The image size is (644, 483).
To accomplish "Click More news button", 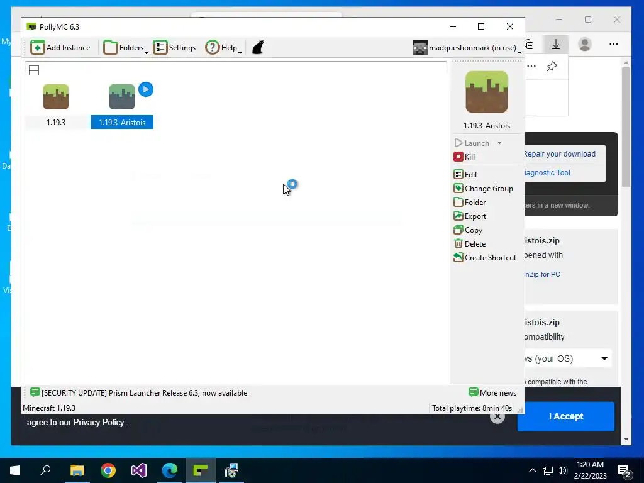I will (x=492, y=393).
